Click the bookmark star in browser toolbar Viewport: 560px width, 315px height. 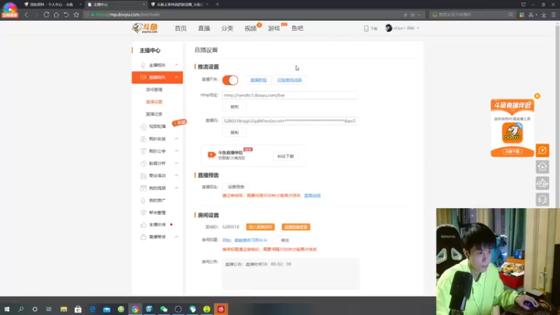point(76,15)
